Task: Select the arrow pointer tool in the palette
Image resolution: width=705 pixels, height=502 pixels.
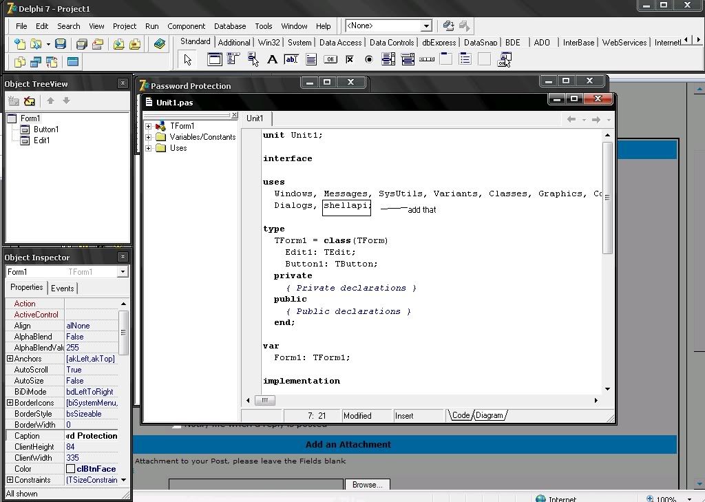Action: pos(188,60)
